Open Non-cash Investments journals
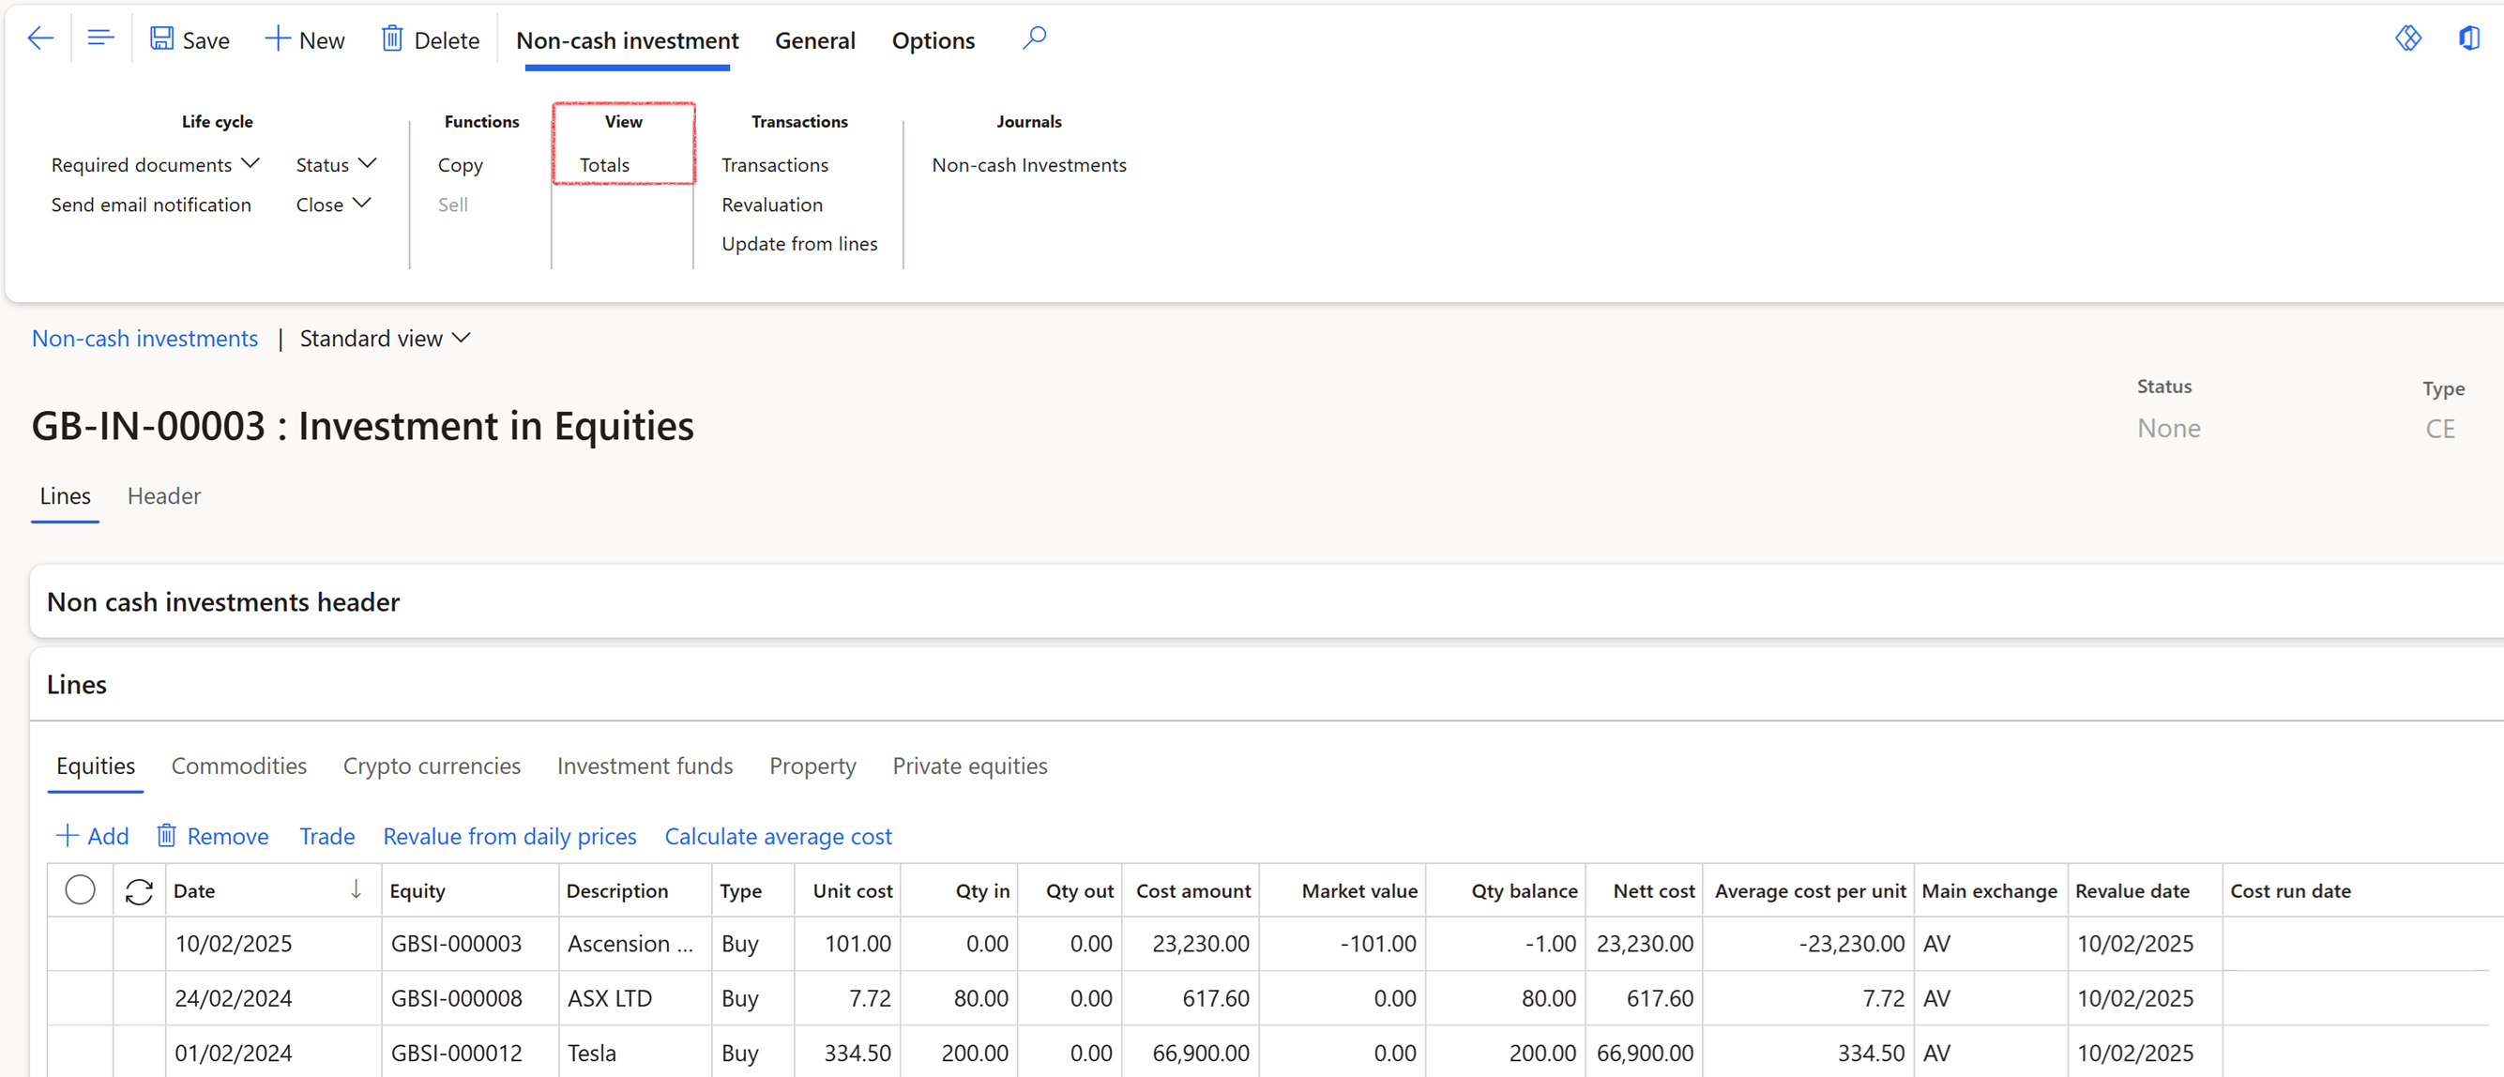Screen dimensions: 2504x1077 point(1028,164)
